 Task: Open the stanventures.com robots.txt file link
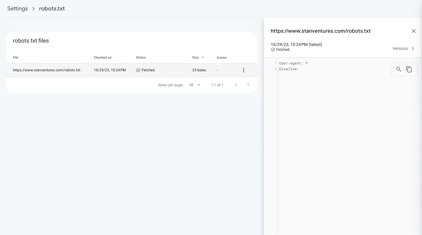(x=46, y=70)
